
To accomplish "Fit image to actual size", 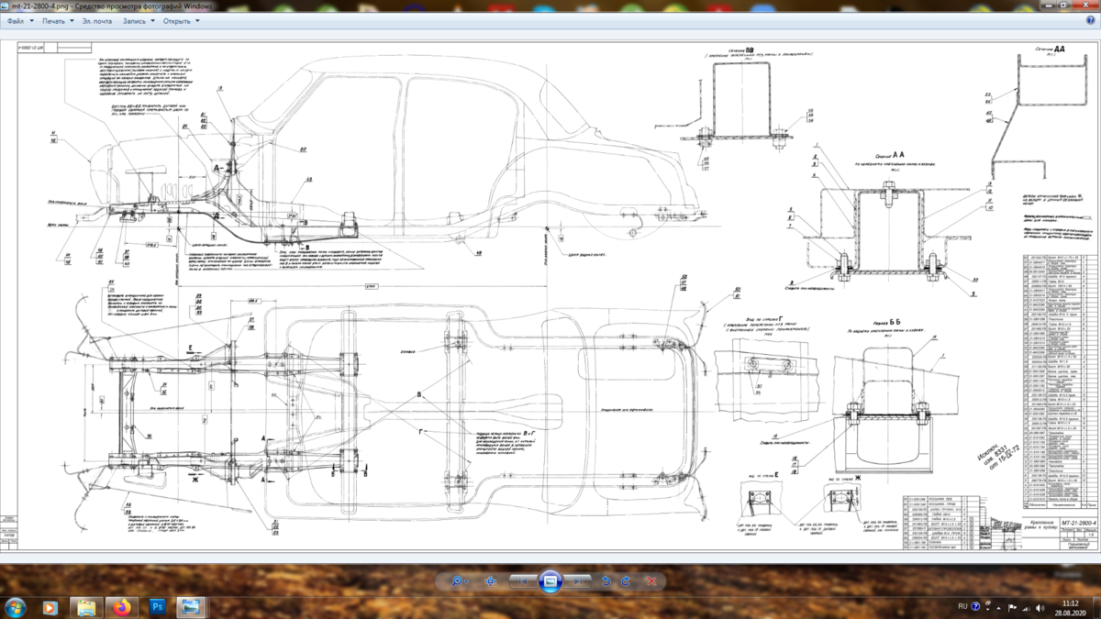I will pyautogui.click(x=491, y=581).
